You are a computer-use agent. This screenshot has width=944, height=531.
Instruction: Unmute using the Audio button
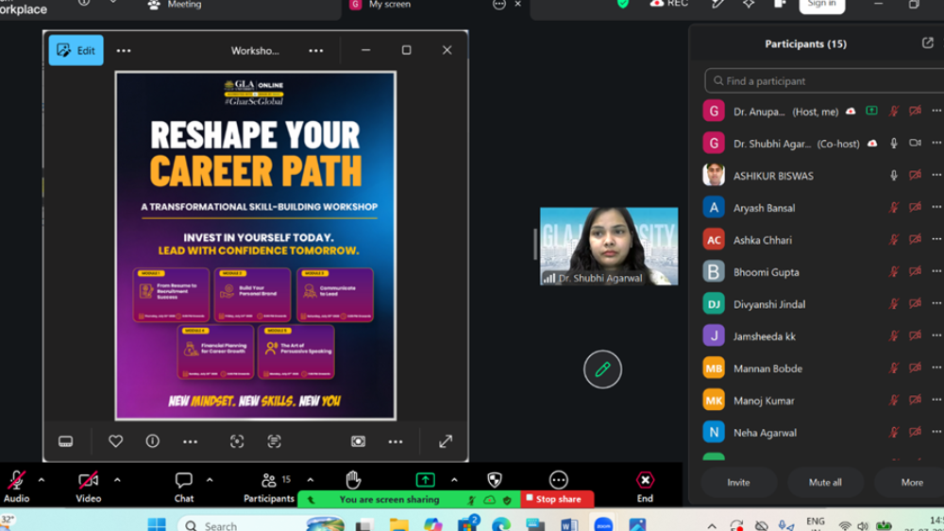tap(16, 487)
